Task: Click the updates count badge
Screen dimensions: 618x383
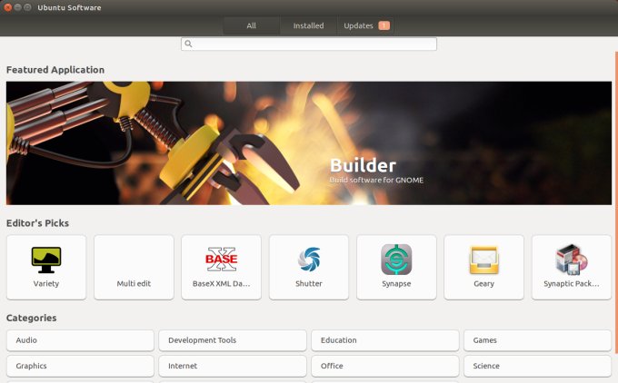Action: [384, 25]
